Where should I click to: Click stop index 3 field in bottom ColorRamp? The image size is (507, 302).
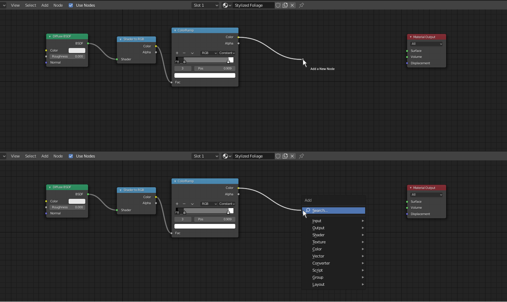183,219
